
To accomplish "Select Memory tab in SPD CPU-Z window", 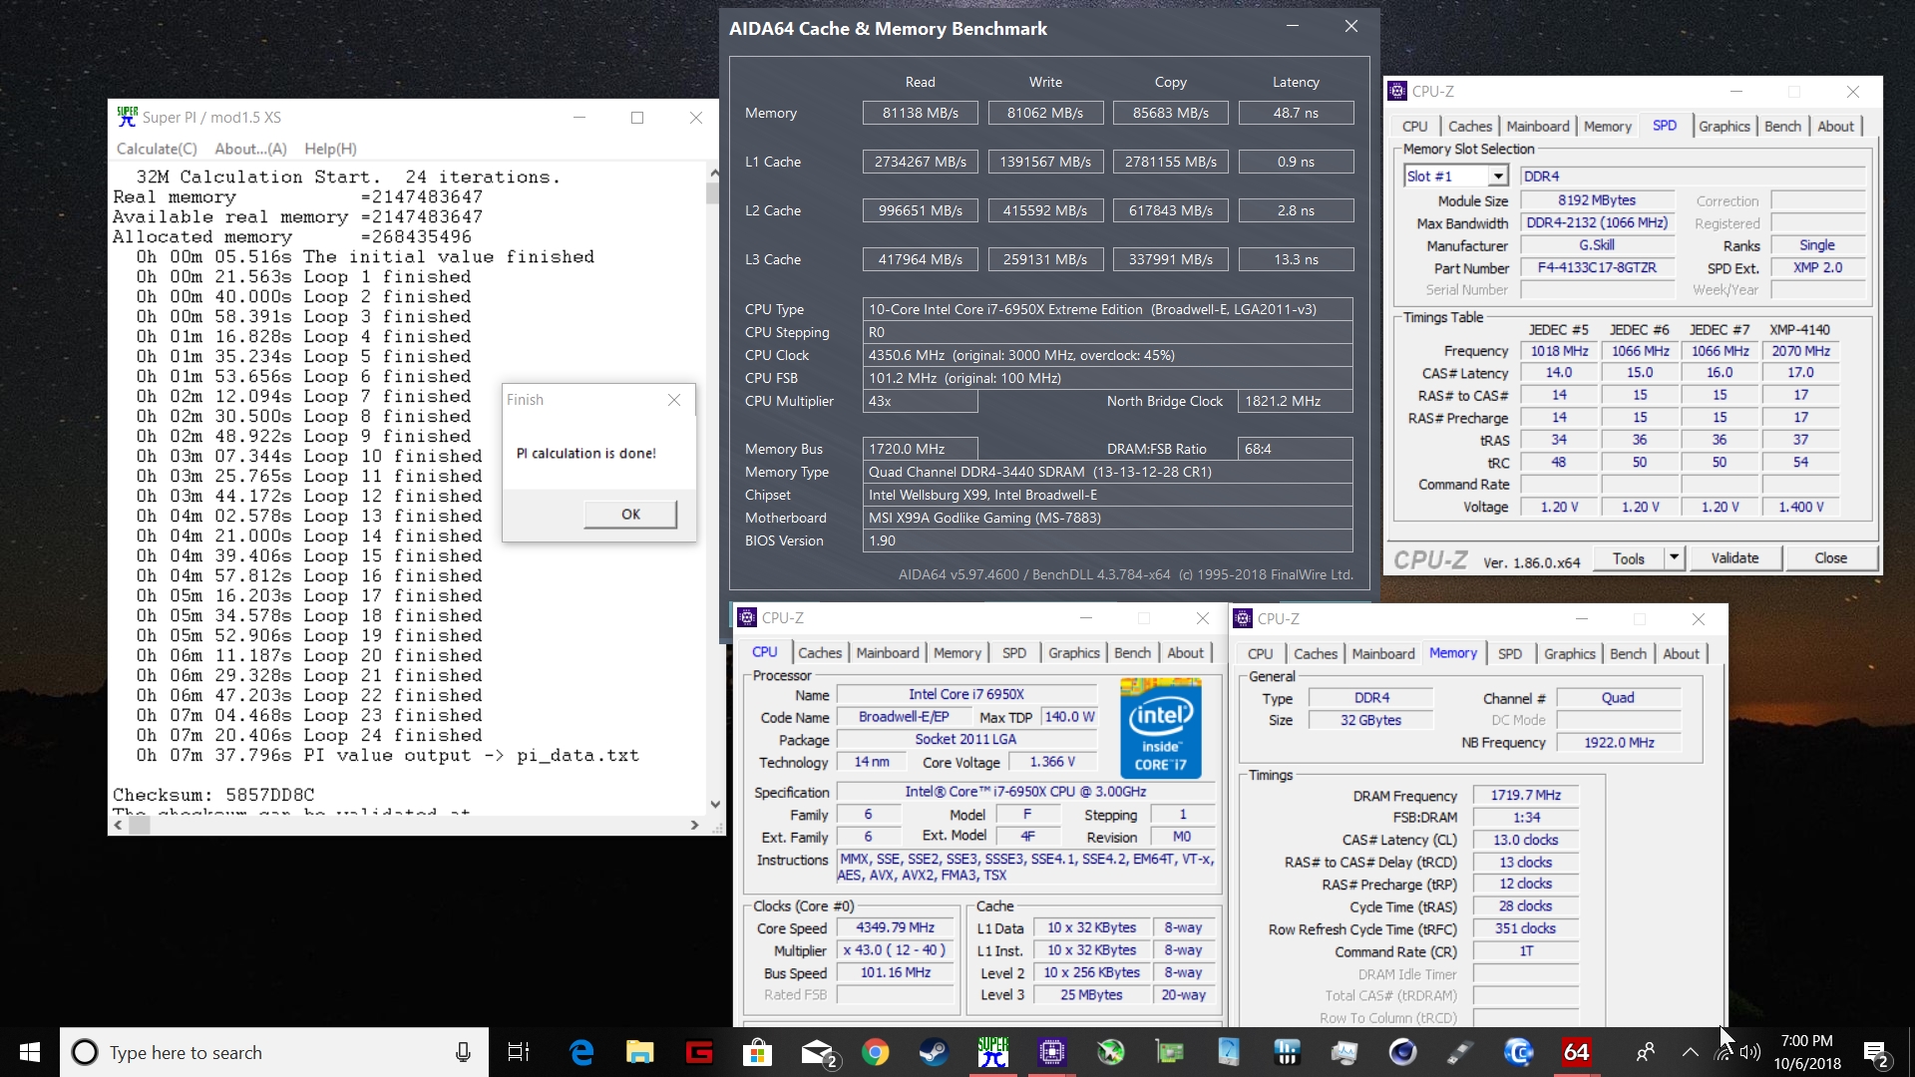I will pyautogui.click(x=1607, y=127).
